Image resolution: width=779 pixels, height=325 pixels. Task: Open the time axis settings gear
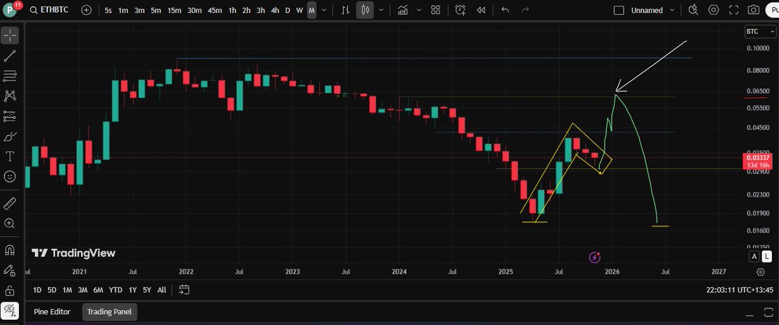[x=760, y=272]
